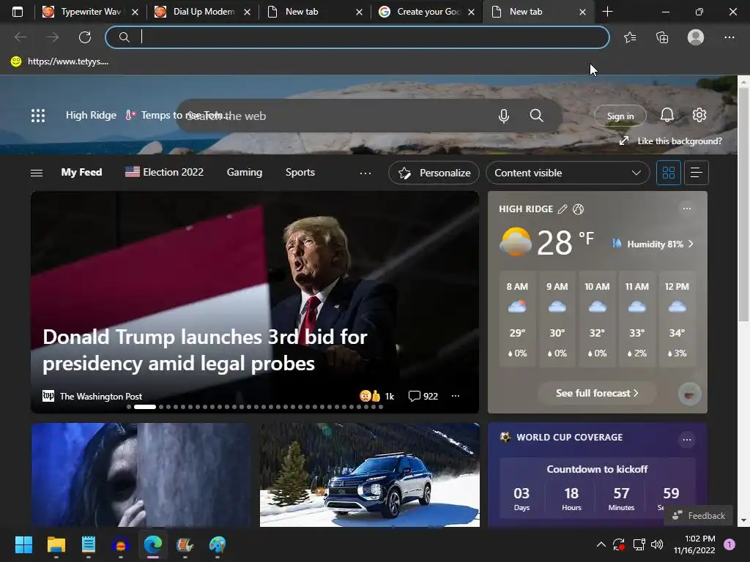The height and width of the screenshot is (562, 750).
Task: Open weather map globe icon
Action: click(x=579, y=209)
